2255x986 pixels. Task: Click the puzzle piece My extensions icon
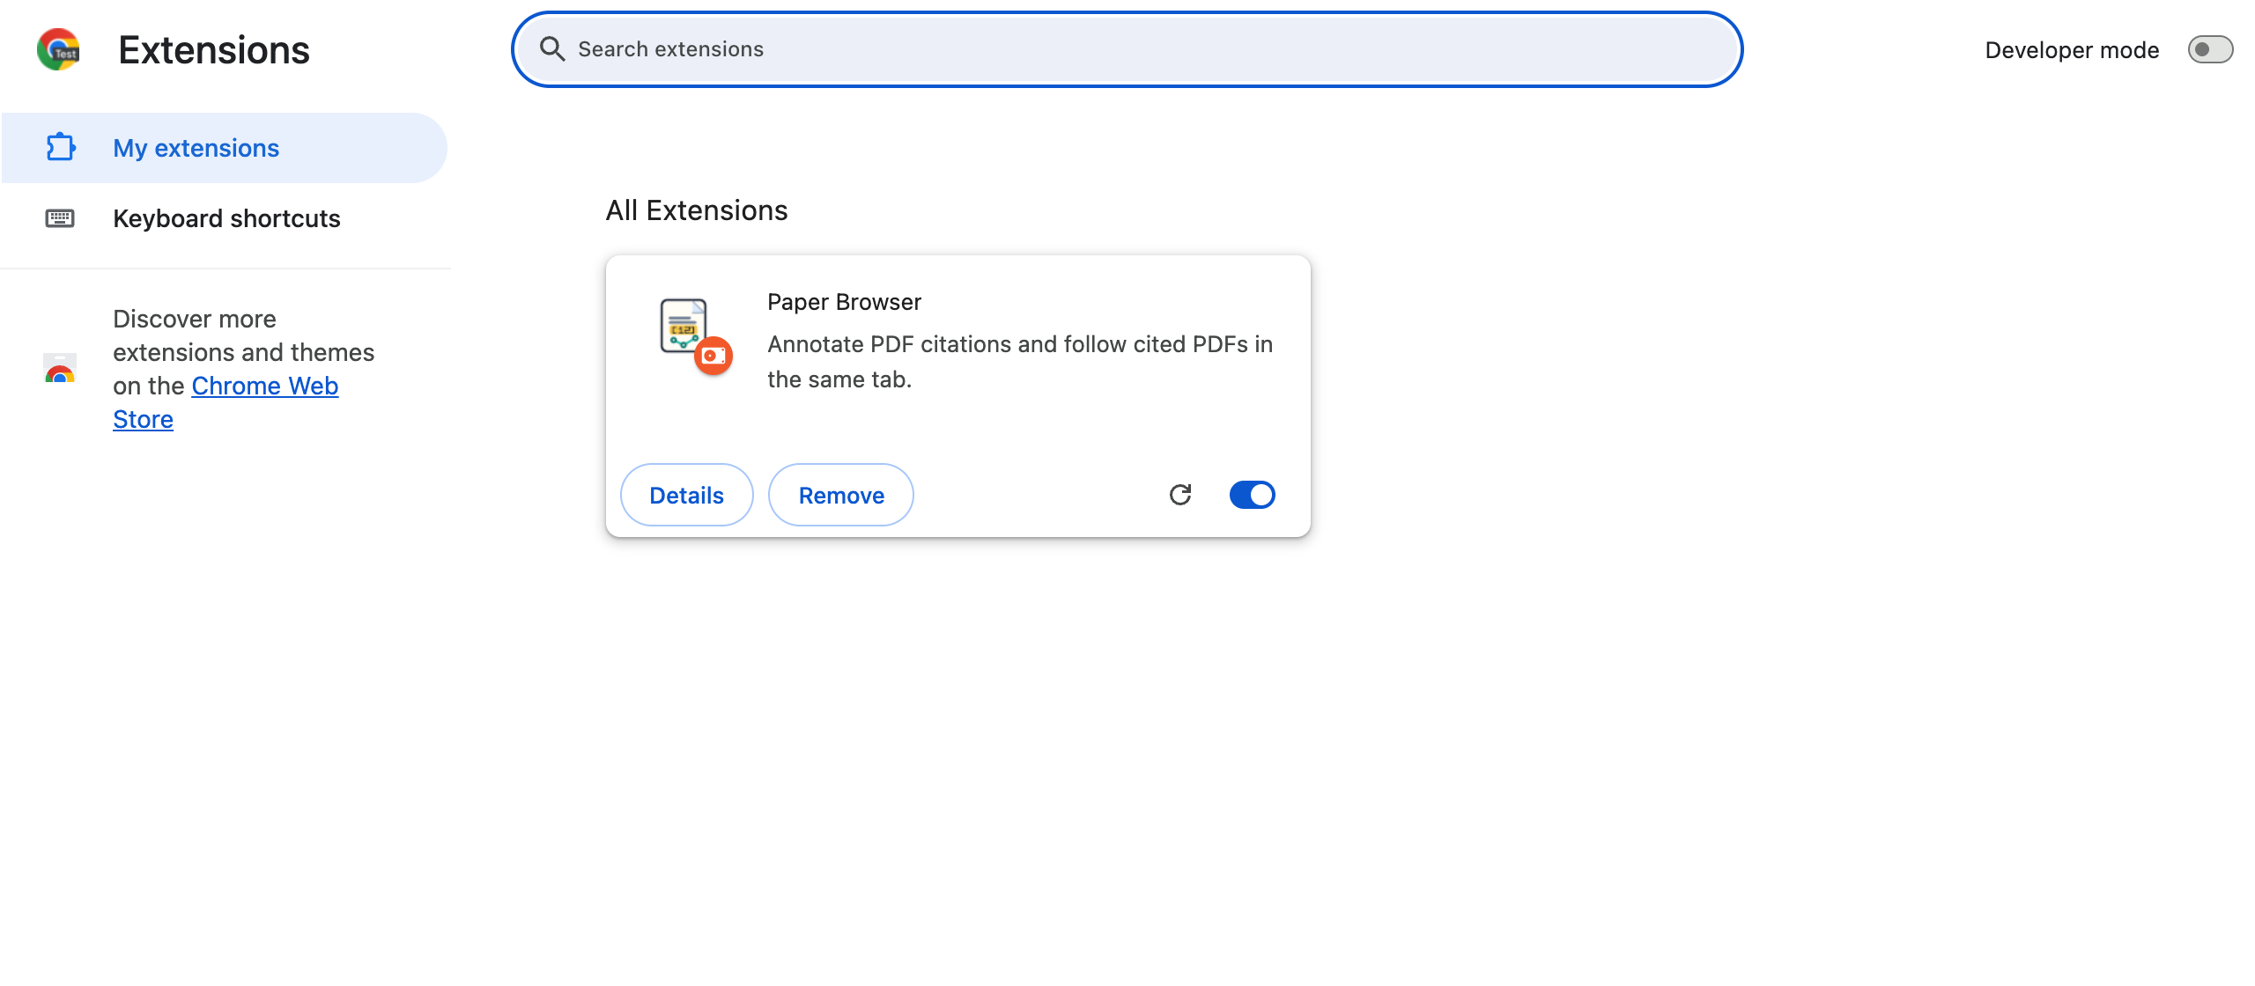coord(60,147)
